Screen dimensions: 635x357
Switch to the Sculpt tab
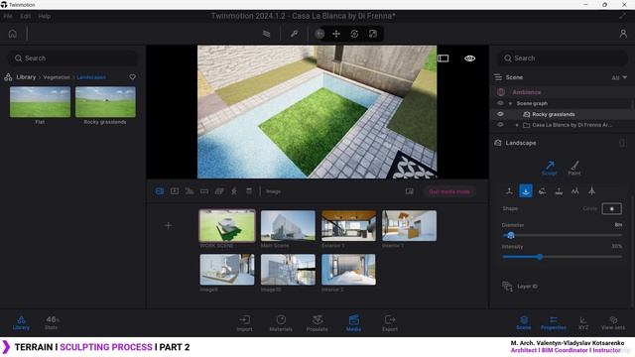[550, 168]
